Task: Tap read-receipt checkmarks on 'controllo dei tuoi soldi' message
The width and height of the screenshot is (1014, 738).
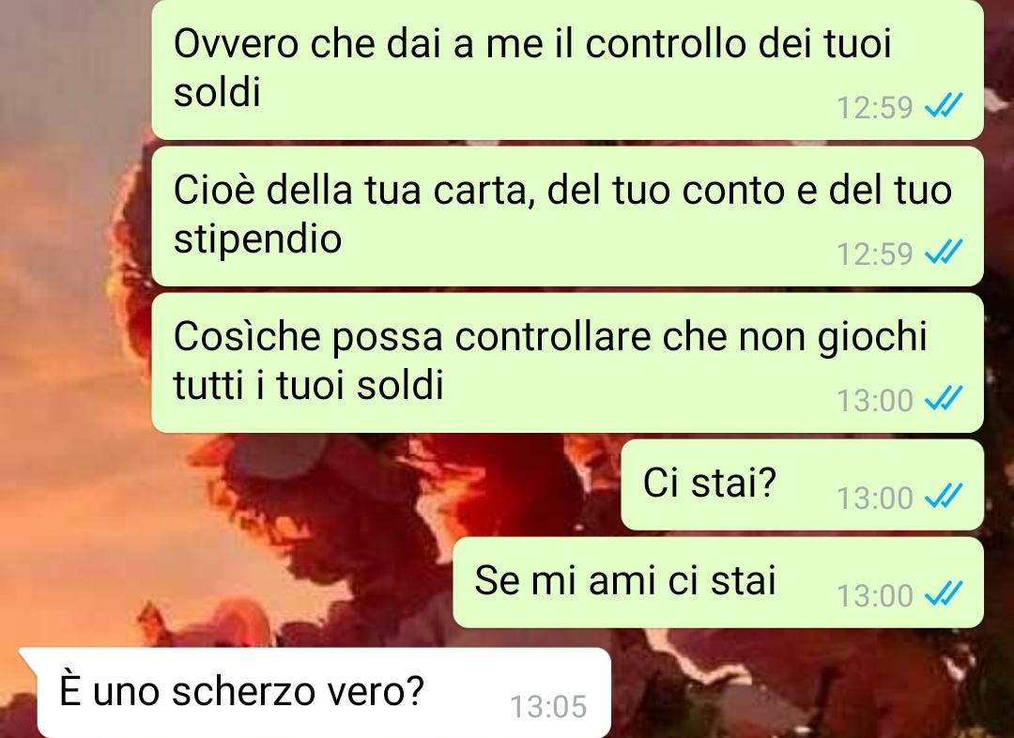Action: [x=944, y=105]
